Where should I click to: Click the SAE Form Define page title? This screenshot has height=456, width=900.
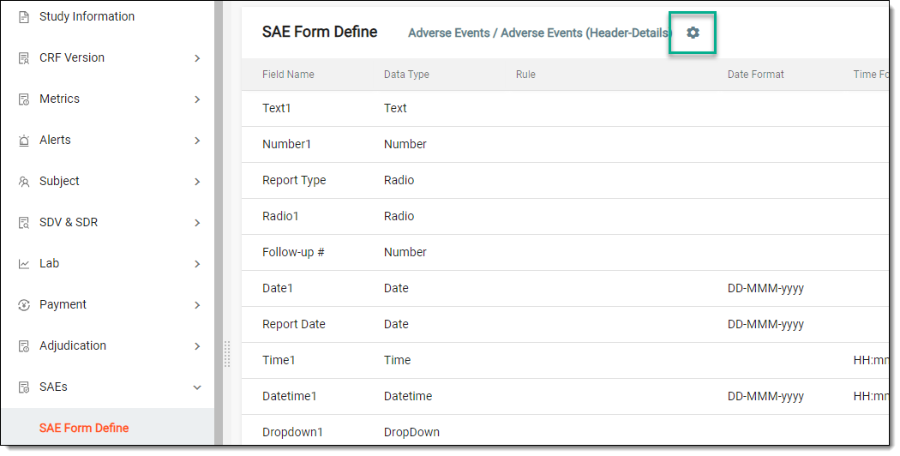click(x=320, y=33)
